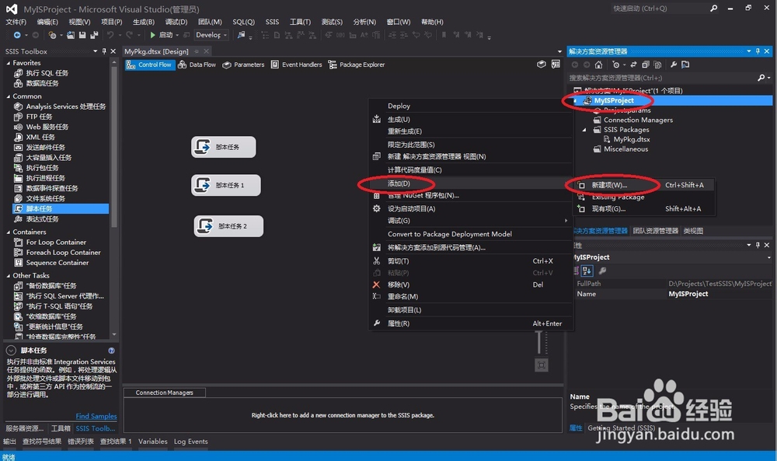Choose 表达式任务 in toolbox
Image resolution: width=777 pixels, height=461 pixels.
(42, 219)
